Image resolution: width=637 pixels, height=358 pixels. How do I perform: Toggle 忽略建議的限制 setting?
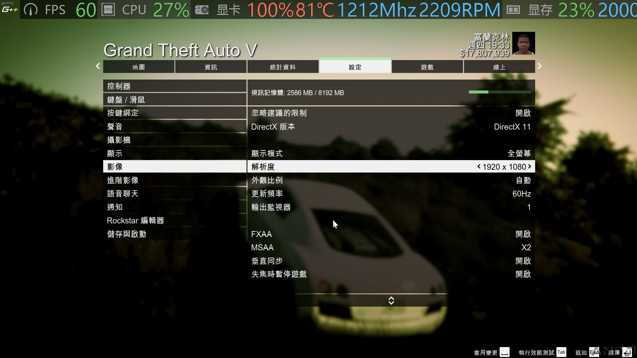(391, 113)
